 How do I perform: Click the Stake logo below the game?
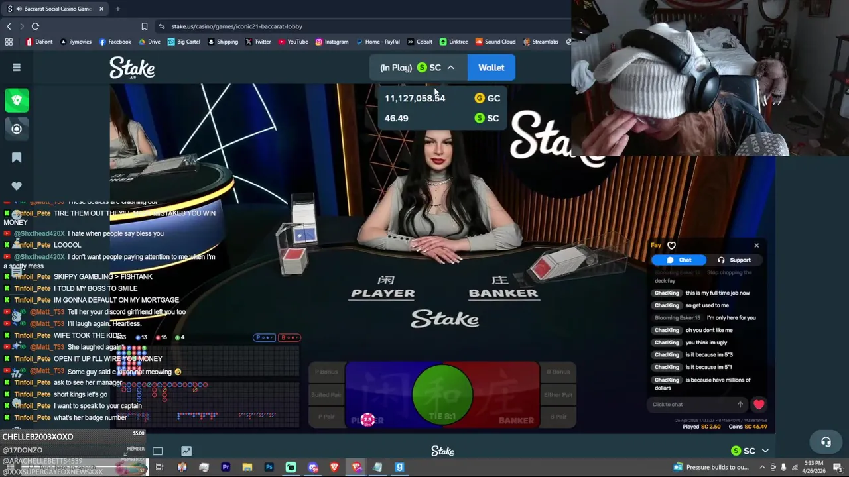pos(442,451)
